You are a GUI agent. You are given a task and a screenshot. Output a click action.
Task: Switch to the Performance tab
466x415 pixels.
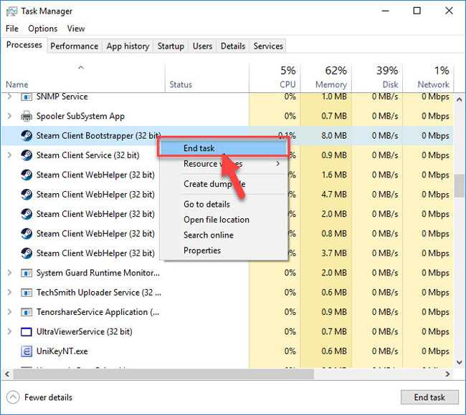pyautogui.click(x=74, y=46)
